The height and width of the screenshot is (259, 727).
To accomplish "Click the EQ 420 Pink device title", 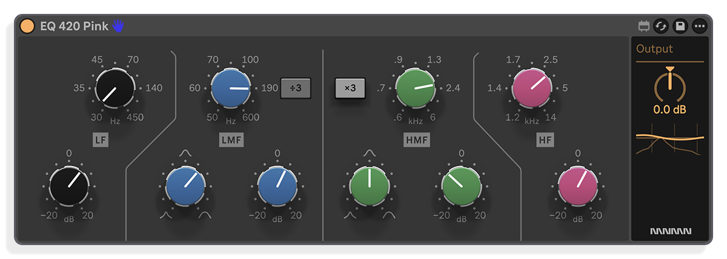I will point(75,26).
